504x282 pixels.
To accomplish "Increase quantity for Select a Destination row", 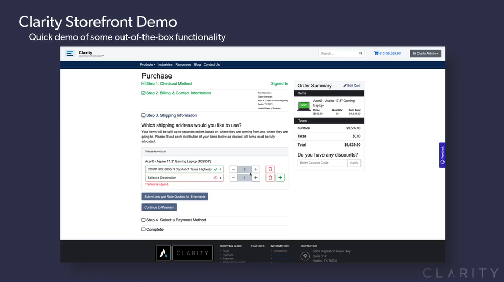I will 256,178.
